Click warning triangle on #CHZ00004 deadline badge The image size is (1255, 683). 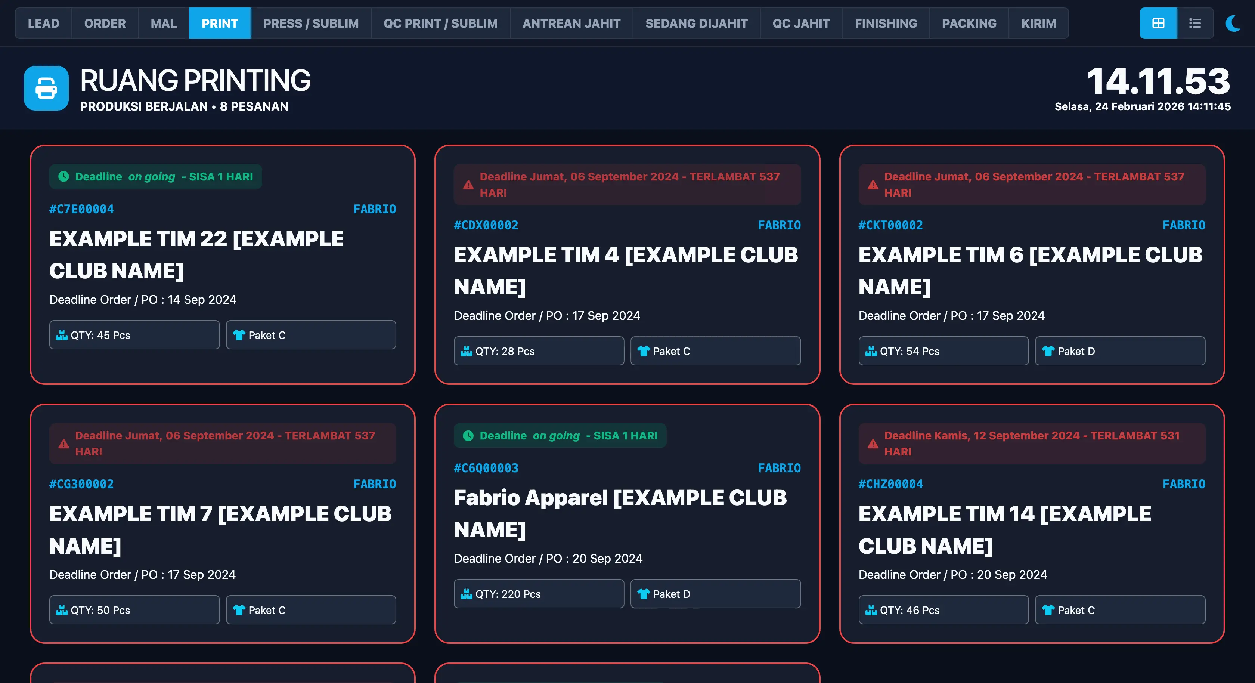tap(873, 444)
